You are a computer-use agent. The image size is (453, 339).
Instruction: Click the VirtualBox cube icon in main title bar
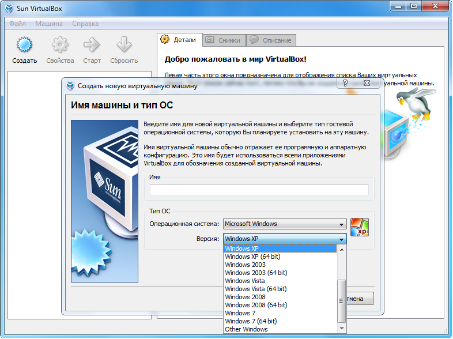click(x=9, y=9)
